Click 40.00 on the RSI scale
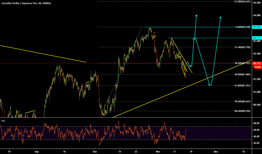 [256, 137]
